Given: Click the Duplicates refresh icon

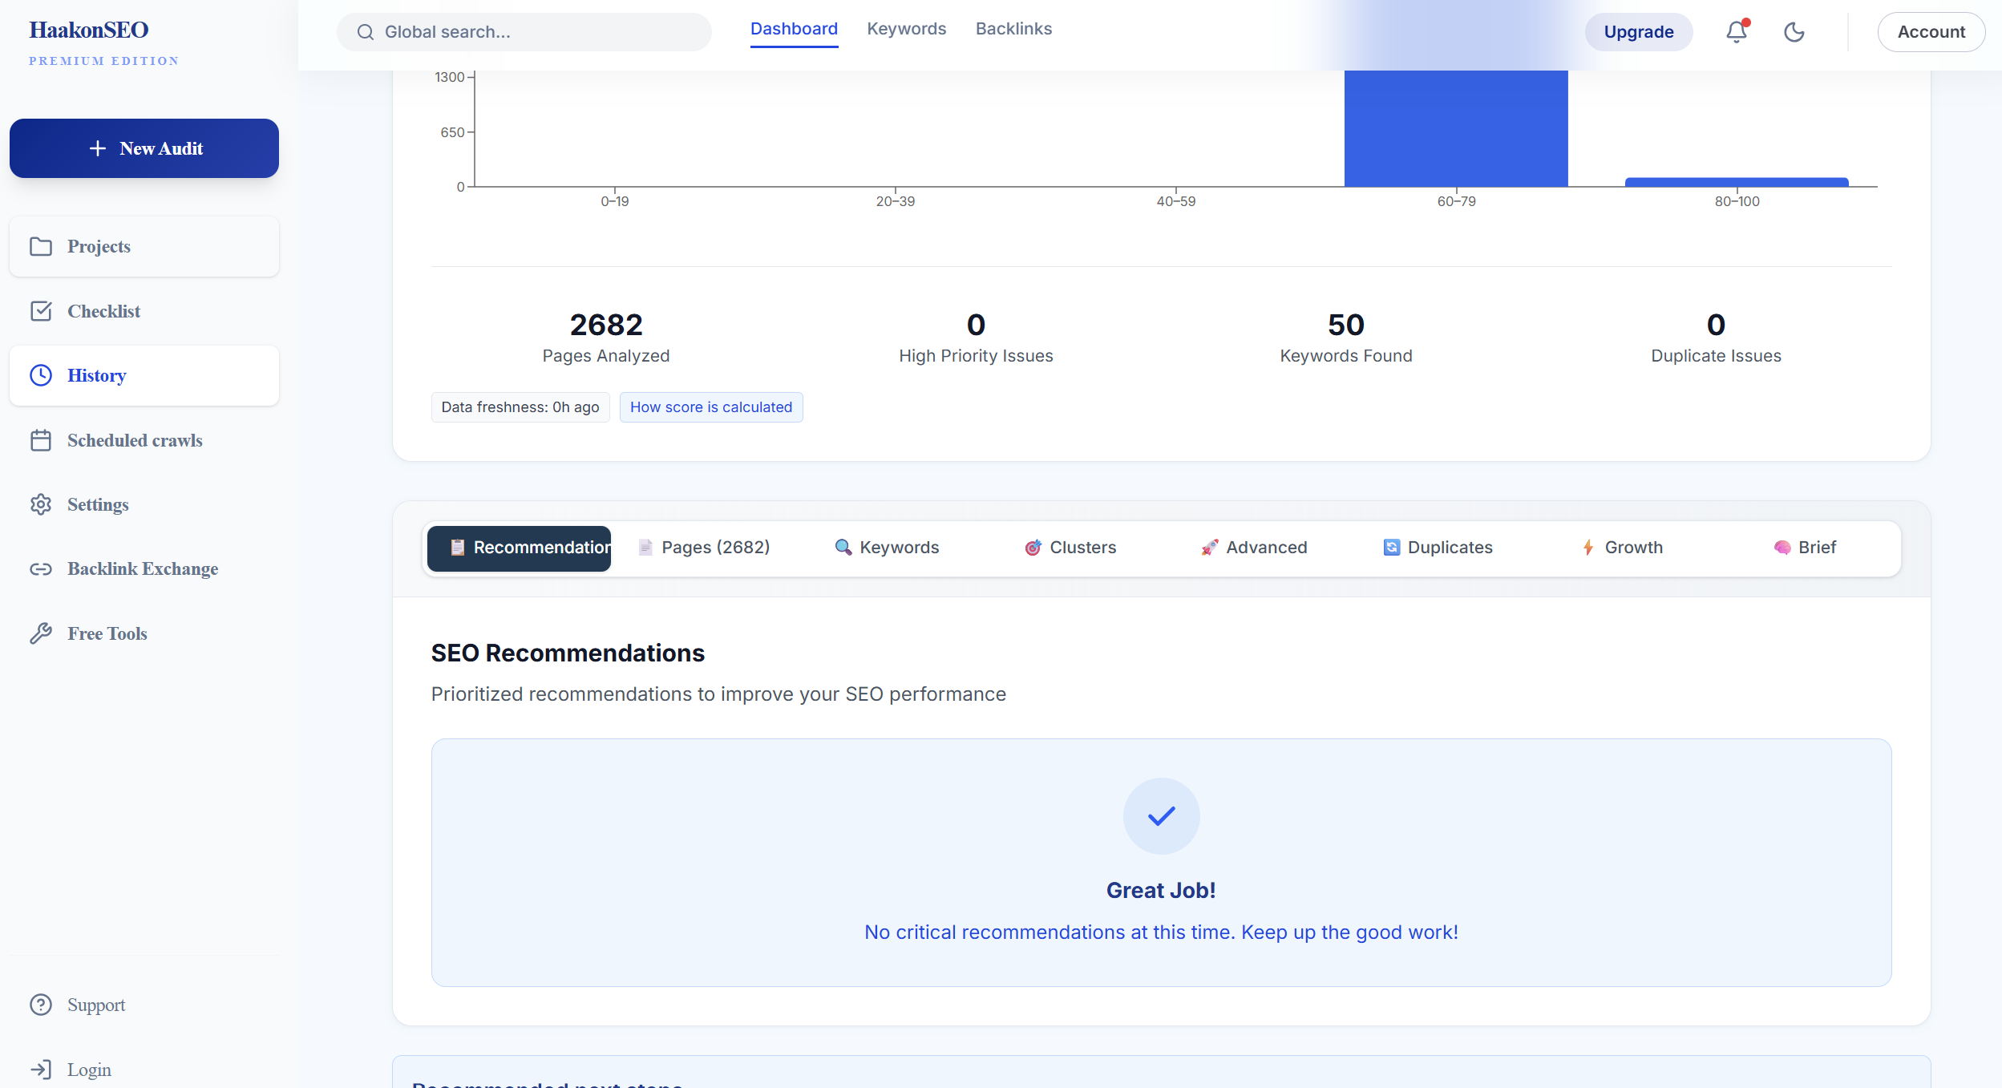Looking at the screenshot, I should 1392,548.
